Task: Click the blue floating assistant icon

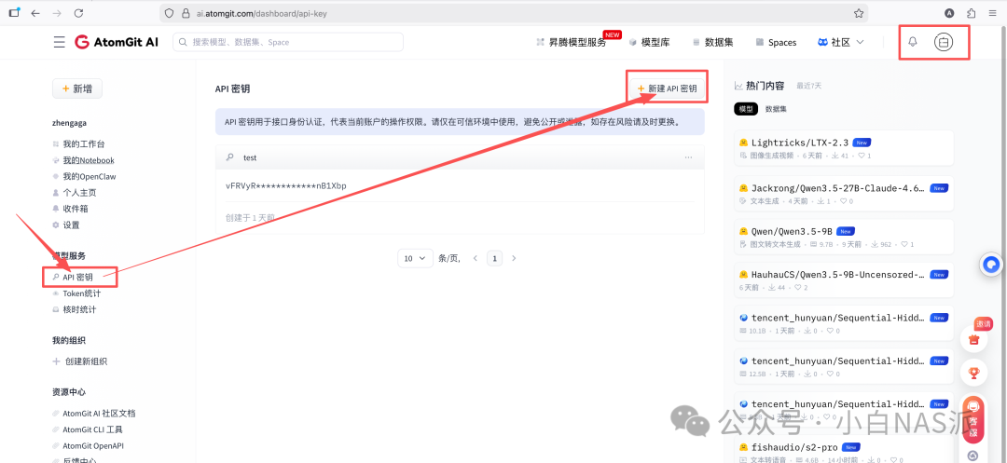Action: coord(992,265)
